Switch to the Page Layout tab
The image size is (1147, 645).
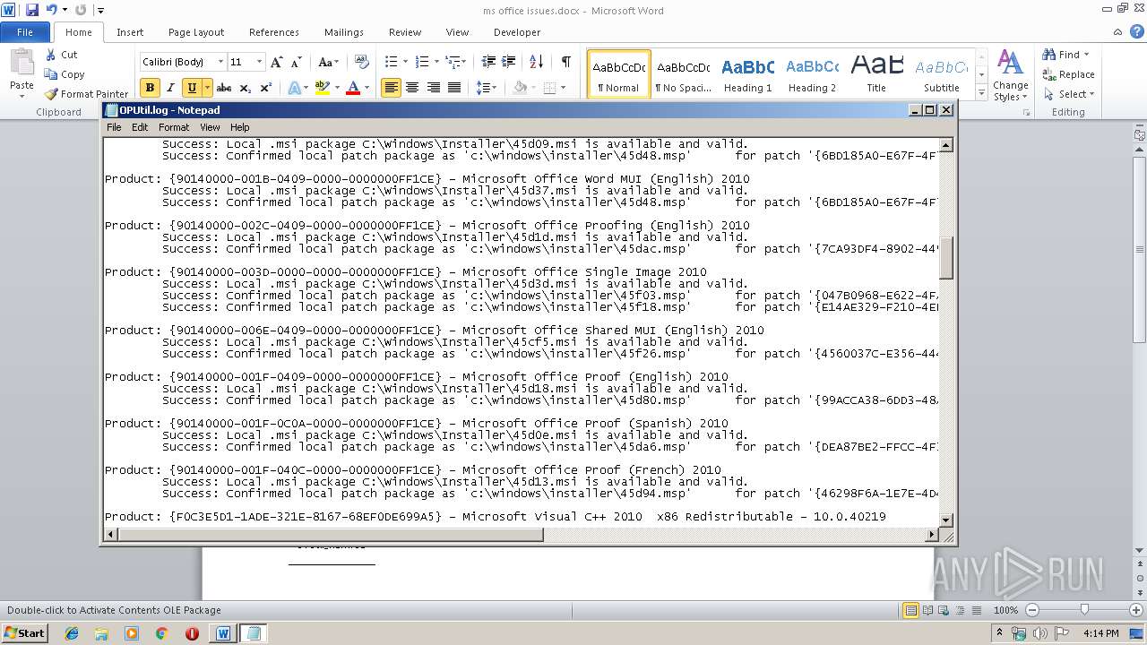pos(196,32)
